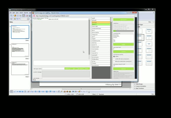Click the green button under coaching info

click(x=124, y=45)
